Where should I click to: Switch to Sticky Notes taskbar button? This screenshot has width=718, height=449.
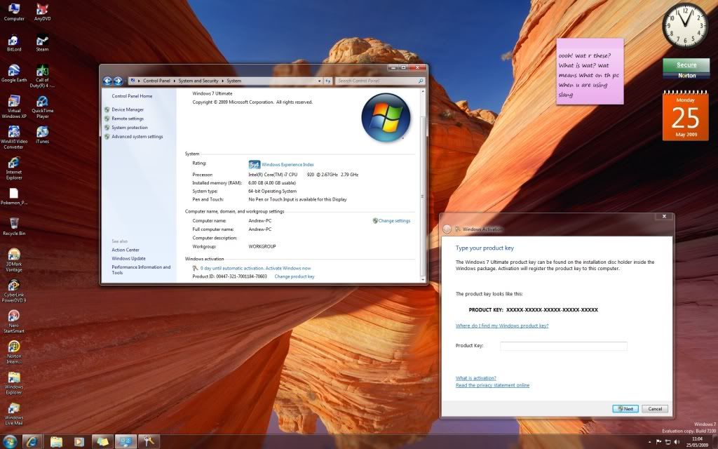tap(102, 441)
